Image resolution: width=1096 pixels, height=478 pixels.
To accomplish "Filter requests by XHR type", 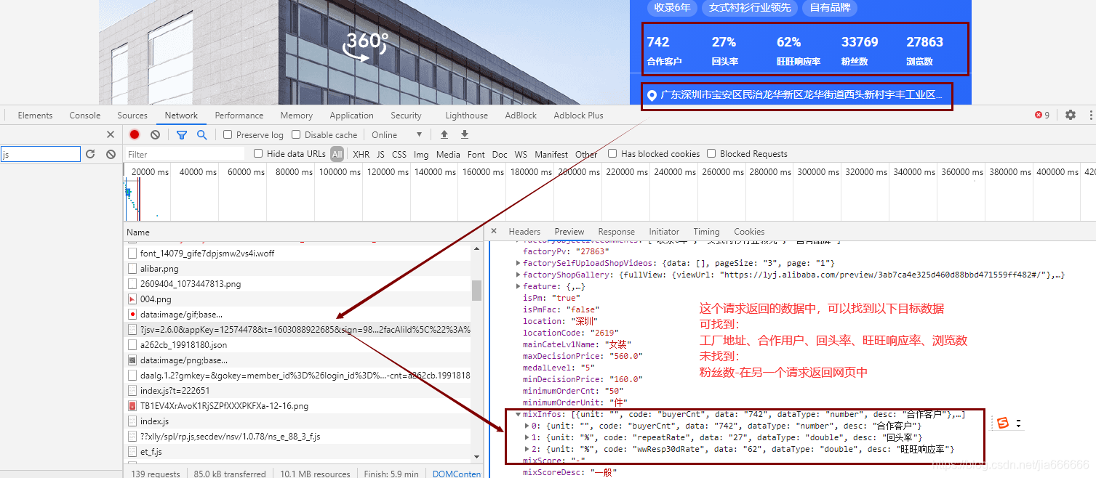I will [x=361, y=154].
